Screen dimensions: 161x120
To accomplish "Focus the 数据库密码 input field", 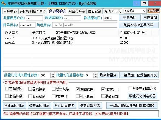I will click(x=72, y=18).
